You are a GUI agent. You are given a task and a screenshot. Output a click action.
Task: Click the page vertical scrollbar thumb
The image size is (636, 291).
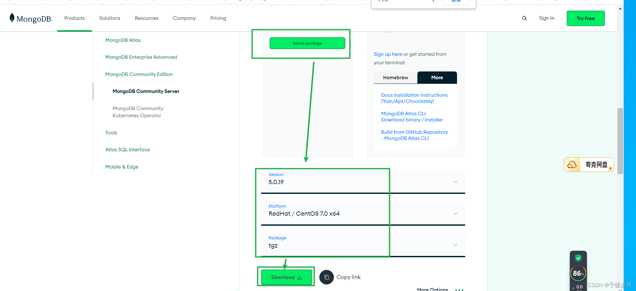(x=620, y=141)
